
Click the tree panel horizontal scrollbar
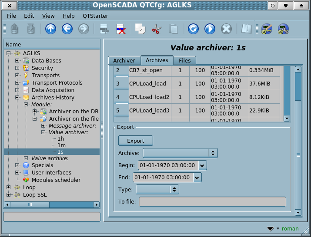pos(51,204)
